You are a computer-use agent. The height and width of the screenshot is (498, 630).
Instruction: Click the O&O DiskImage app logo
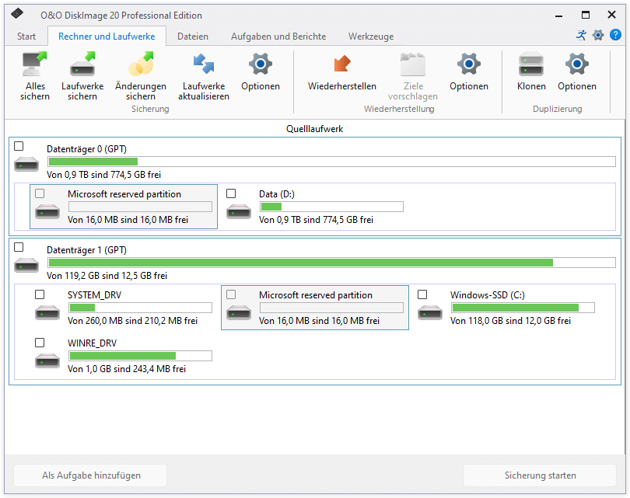17,14
